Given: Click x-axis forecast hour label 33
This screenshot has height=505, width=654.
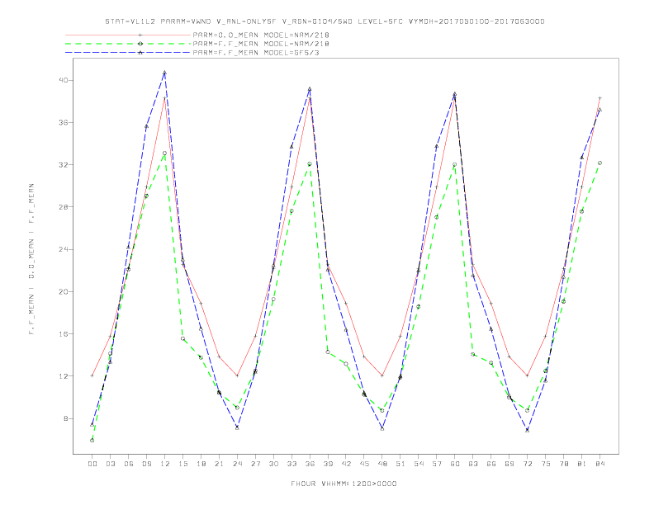Looking at the screenshot, I should [x=291, y=464].
